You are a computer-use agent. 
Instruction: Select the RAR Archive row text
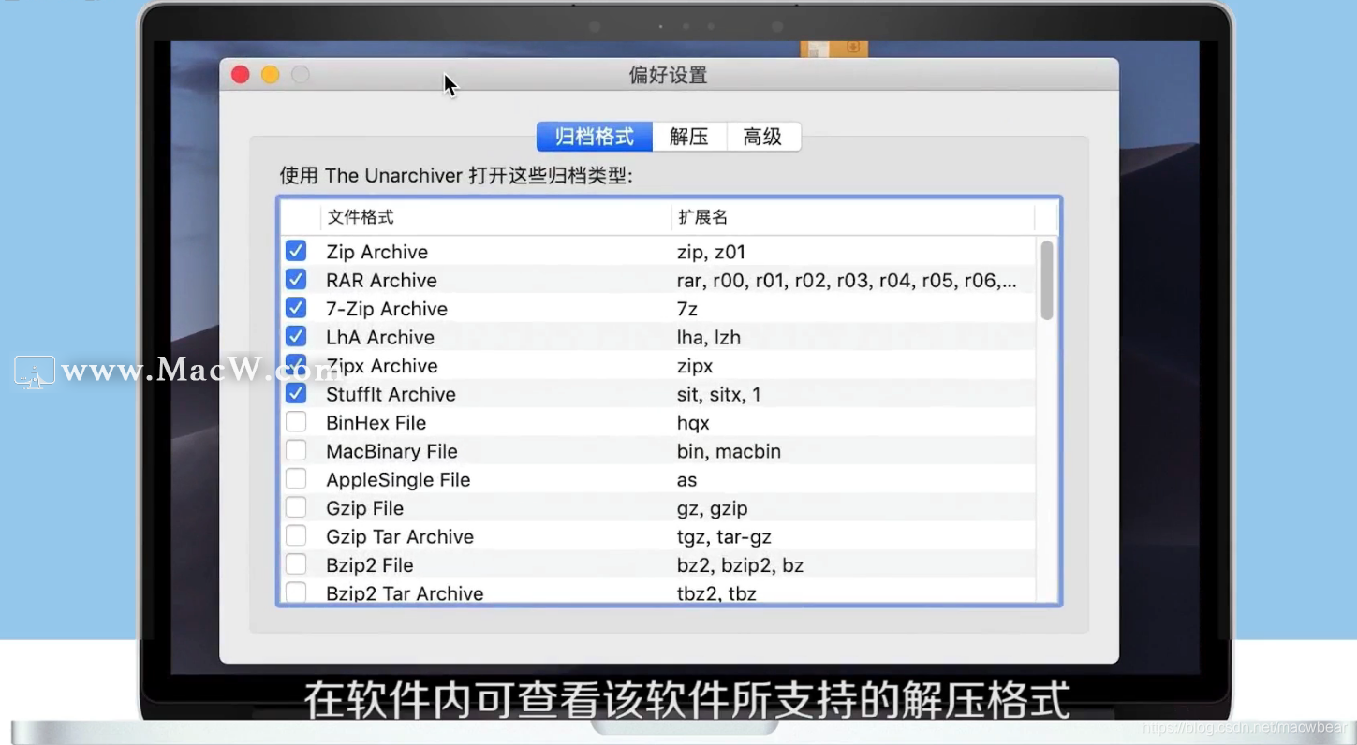pos(381,280)
